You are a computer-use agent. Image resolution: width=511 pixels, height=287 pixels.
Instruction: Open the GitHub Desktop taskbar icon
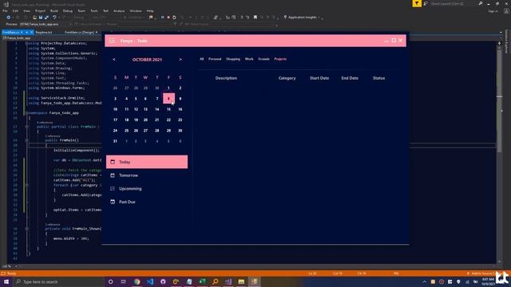tap(163, 281)
